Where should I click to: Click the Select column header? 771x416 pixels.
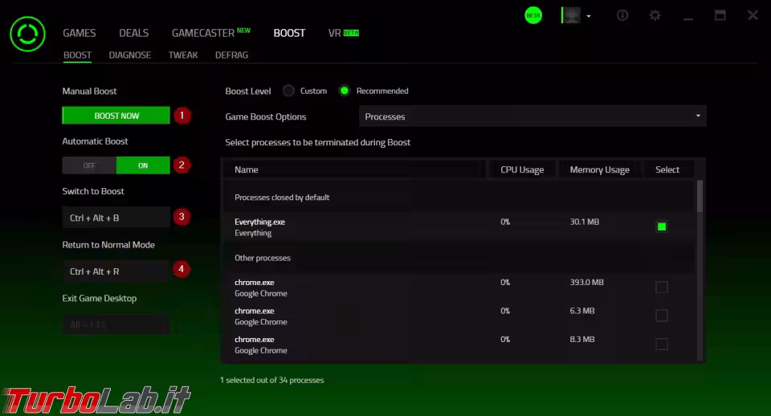pos(667,169)
